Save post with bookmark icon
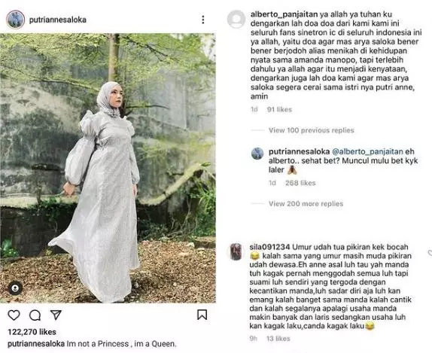 [202, 315]
